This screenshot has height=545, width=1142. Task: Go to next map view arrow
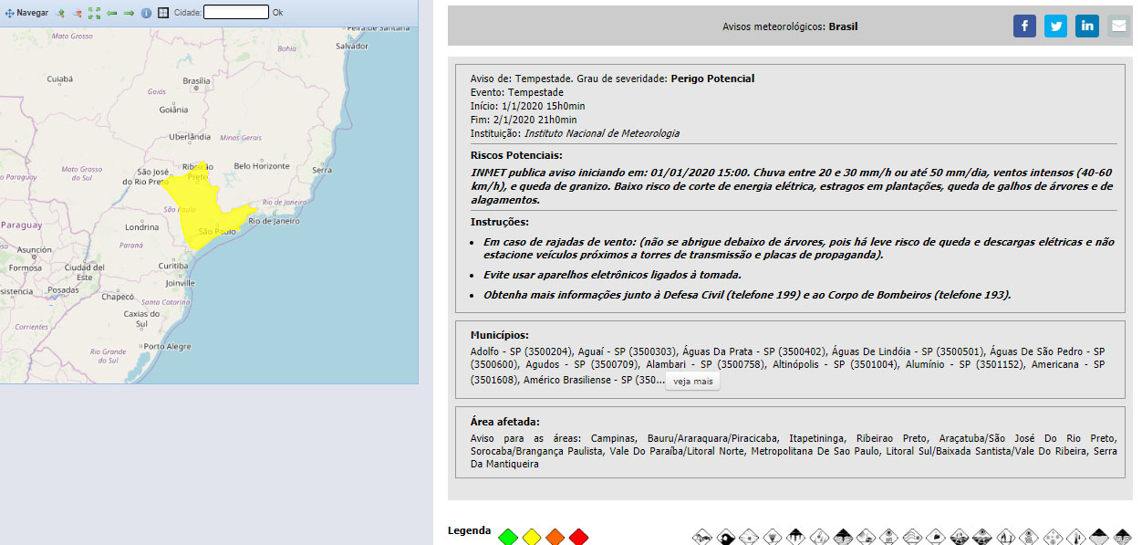click(x=129, y=13)
